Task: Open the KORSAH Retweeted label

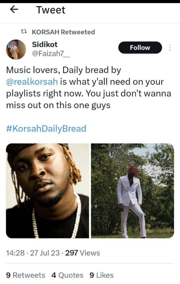Action: [63, 32]
